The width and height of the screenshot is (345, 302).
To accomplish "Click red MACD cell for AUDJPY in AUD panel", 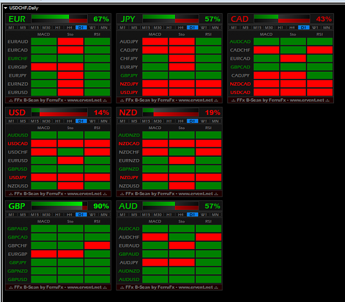I will [155, 262].
